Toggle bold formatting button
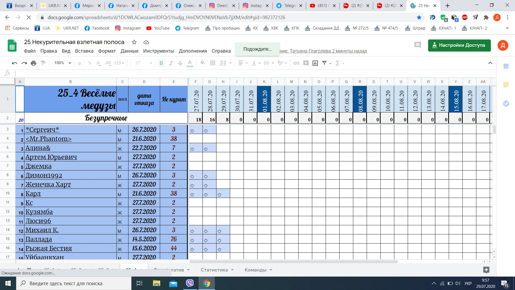This screenshot has height=290, width=515. point(161,63)
